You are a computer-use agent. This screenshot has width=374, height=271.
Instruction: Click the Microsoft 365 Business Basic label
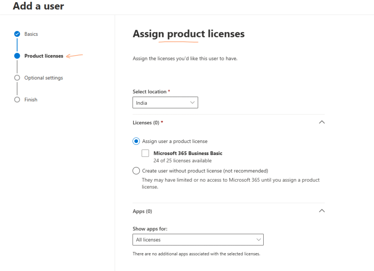pyautogui.click(x=188, y=154)
